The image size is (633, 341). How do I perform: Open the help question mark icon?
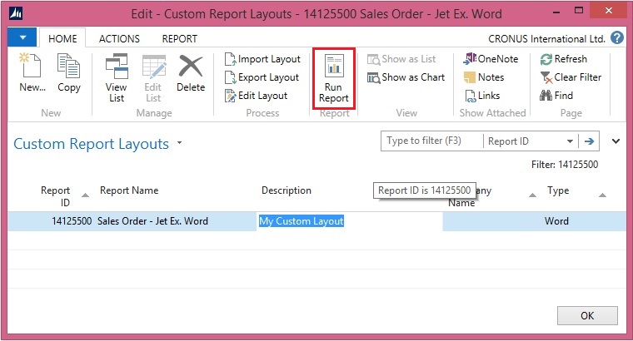[617, 37]
